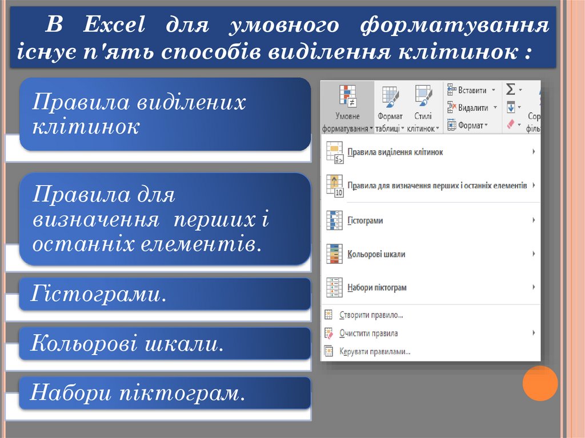
Task: Expand Правила виділення клітинок submenu arrow
Action: pos(534,151)
